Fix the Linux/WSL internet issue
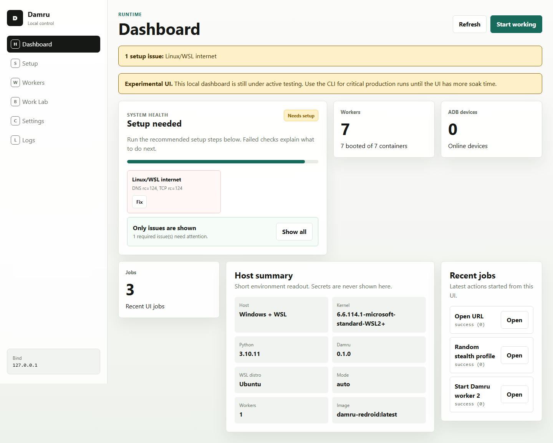The width and height of the screenshot is (553, 443). click(x=139, y=202)
